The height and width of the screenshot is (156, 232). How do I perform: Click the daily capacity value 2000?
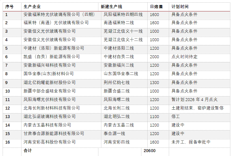(154, 57)
